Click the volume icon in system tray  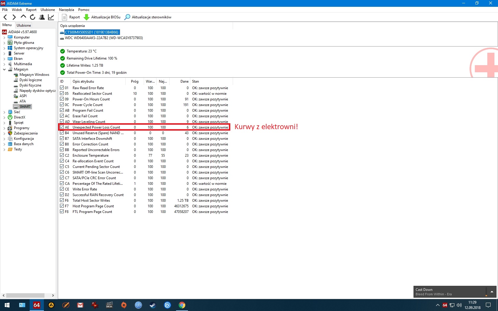459,305
